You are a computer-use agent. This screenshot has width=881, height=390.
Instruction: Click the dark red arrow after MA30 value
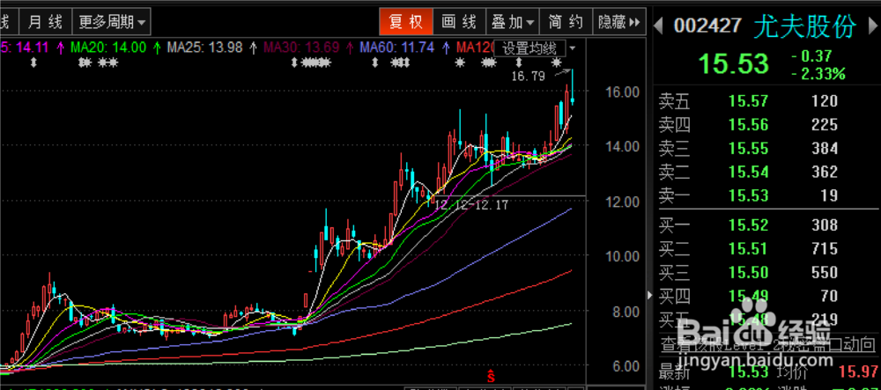tap(350, 48)
